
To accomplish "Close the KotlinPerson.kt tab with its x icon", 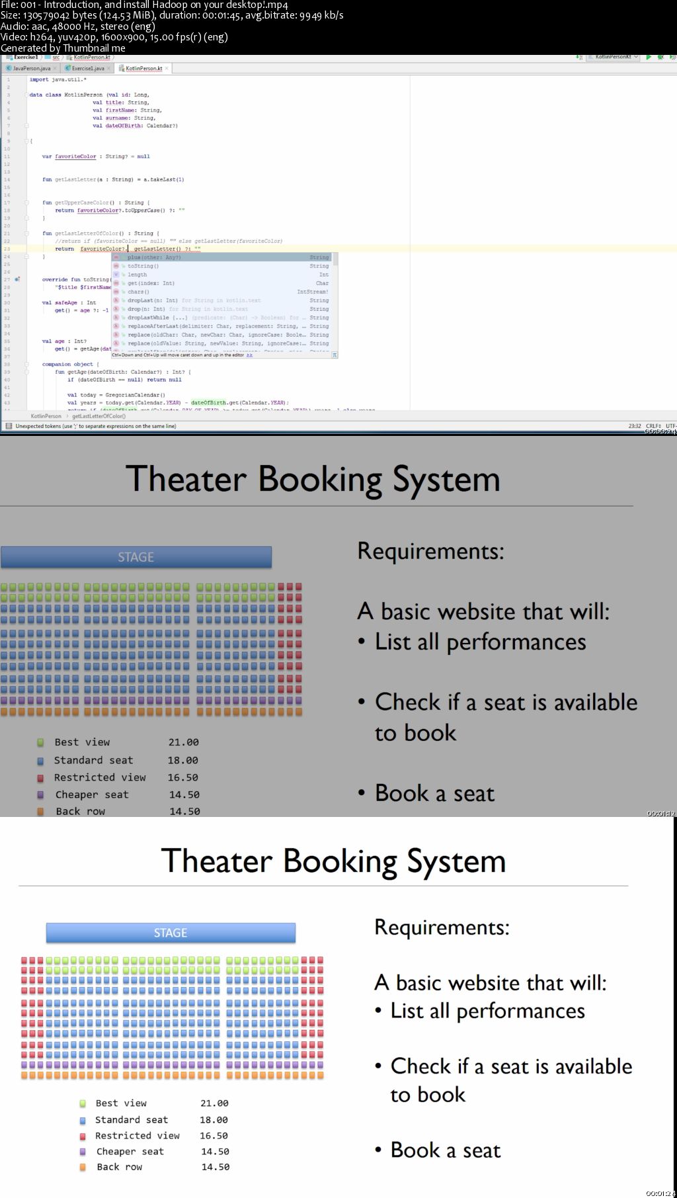I will pyautogui.click(x=167, y=68).
